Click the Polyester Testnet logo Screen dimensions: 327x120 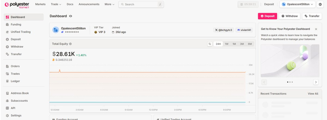point(17,5)
